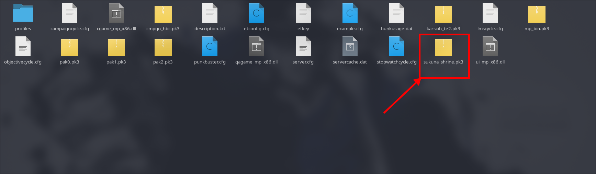The image size is (596, 174).
Task: Select the description.txt file icon
Action: tap(210, 13)
